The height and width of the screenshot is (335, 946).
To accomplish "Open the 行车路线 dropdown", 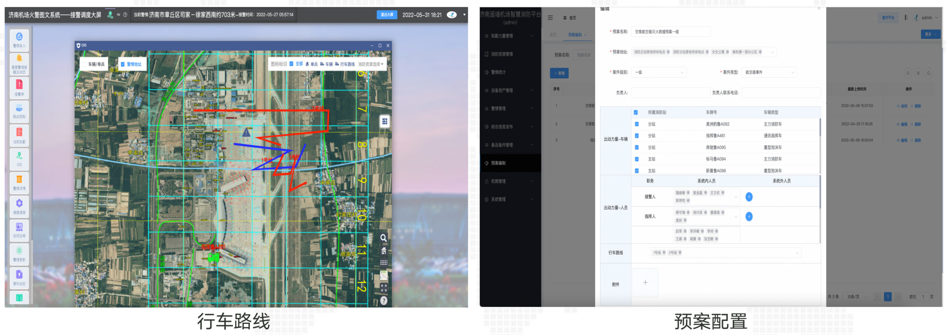I will point(726,253).
